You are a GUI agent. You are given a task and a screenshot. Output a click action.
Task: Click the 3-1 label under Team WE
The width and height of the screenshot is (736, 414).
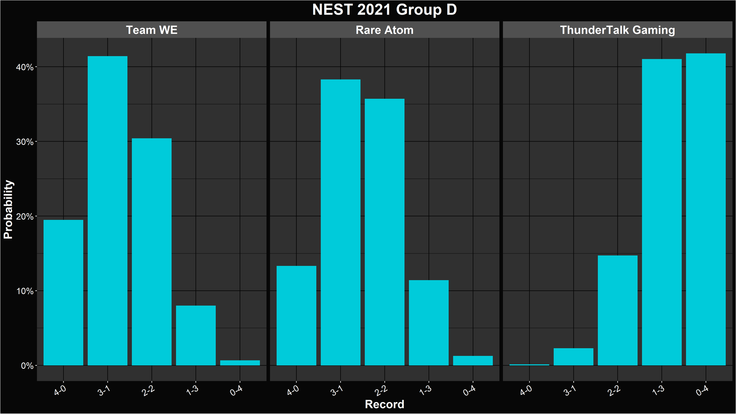tap(104, 391)
